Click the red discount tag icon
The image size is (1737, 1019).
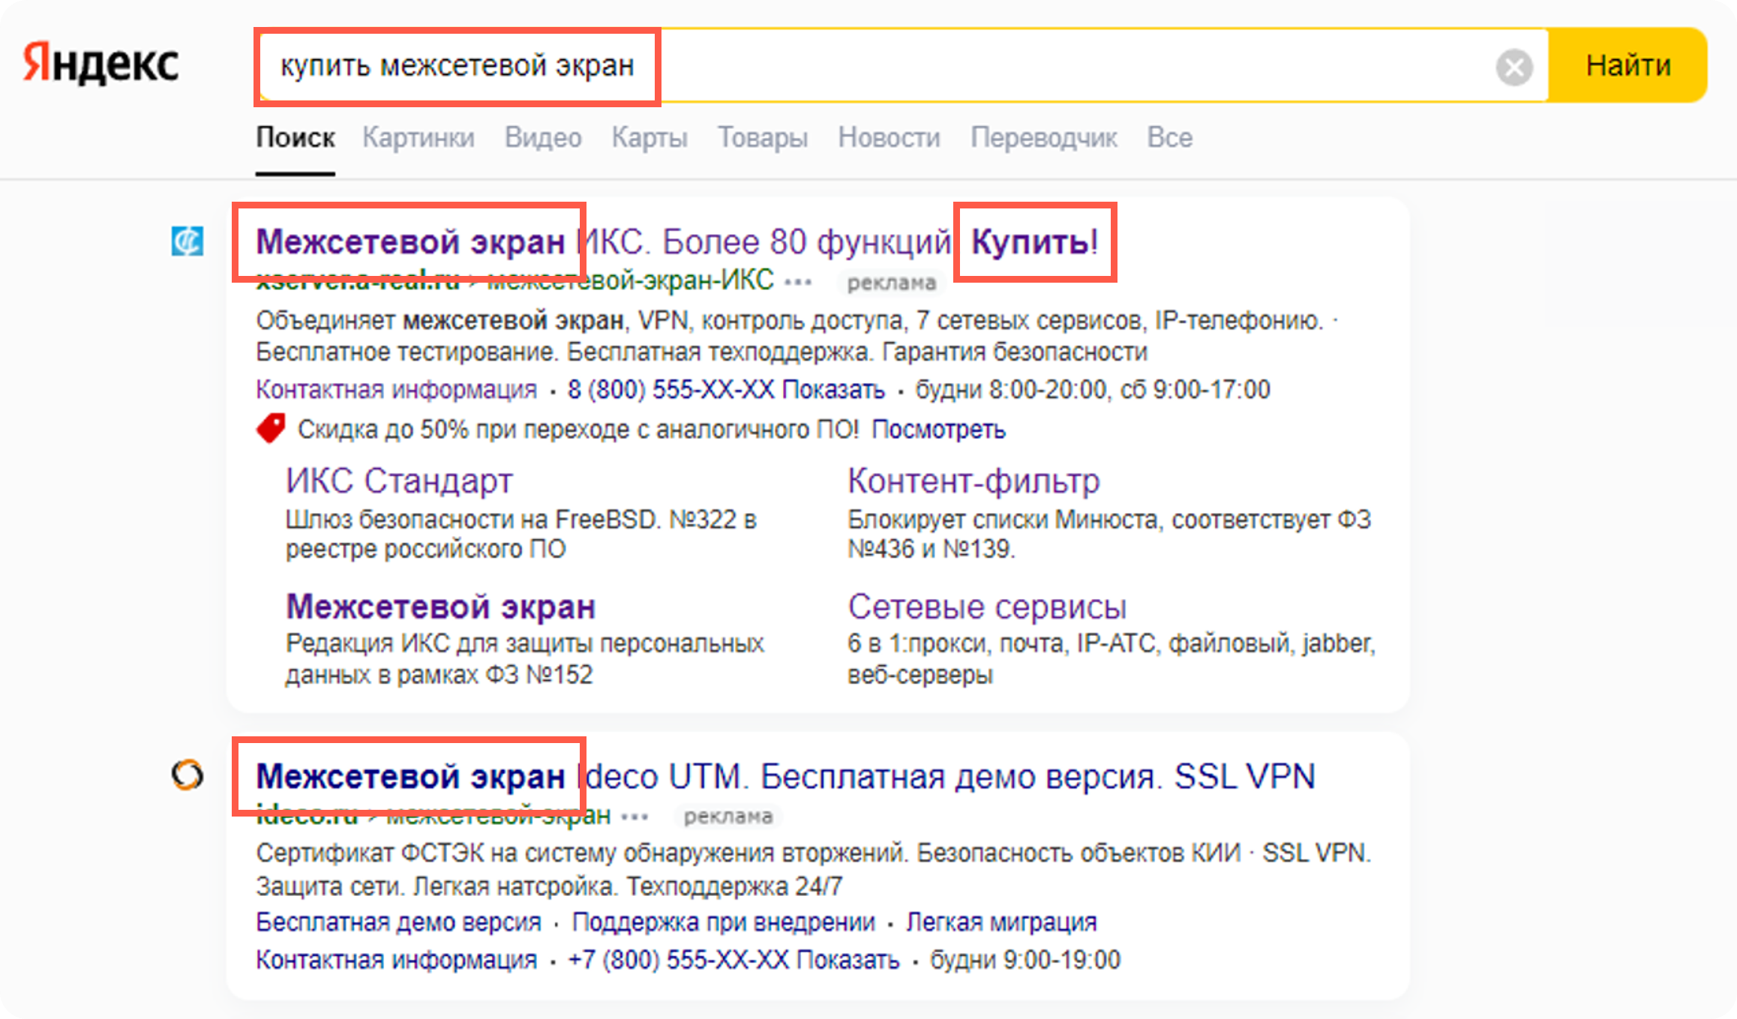pos(271,429)
